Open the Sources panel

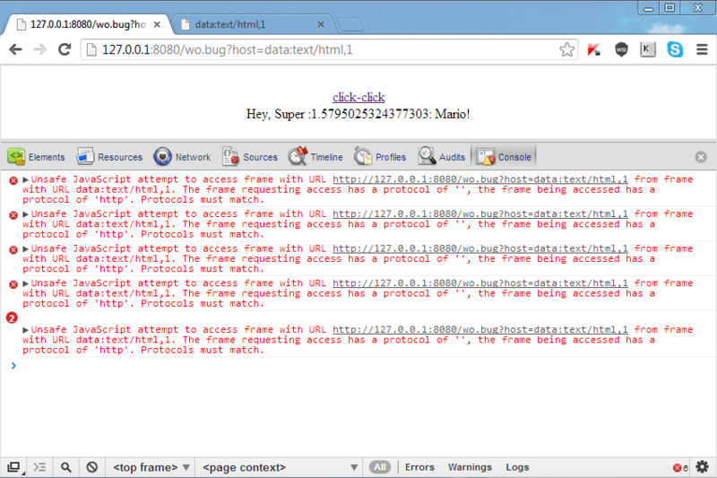(x=250, y=157)
